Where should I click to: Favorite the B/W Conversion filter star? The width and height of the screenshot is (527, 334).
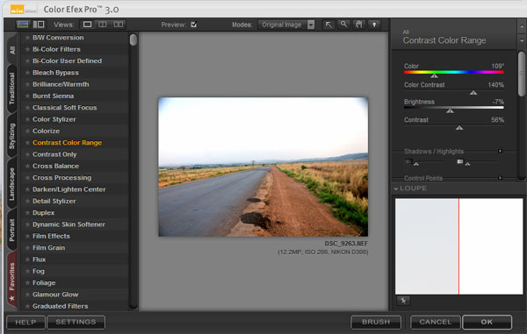tap(27, 38)
